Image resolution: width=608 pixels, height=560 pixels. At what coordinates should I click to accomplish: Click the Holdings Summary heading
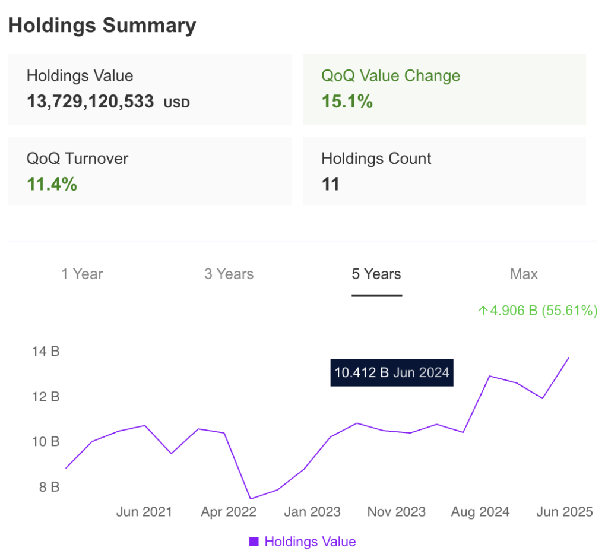pos(102,25)
